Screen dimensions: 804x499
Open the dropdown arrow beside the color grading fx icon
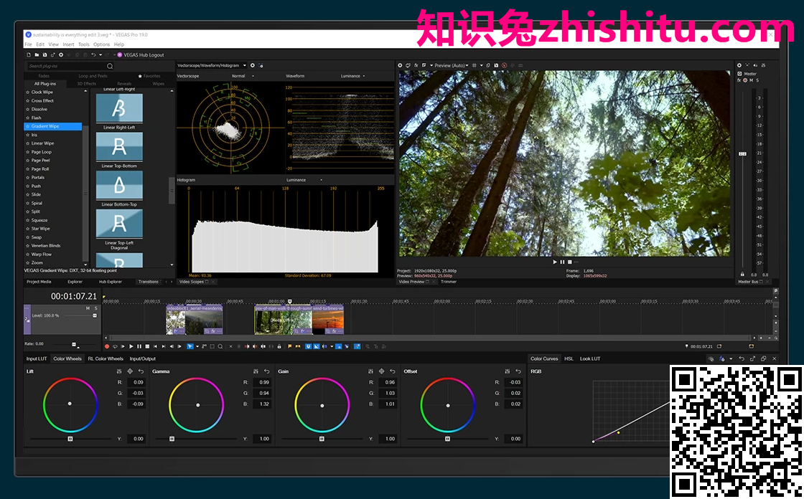pos(731,358)
